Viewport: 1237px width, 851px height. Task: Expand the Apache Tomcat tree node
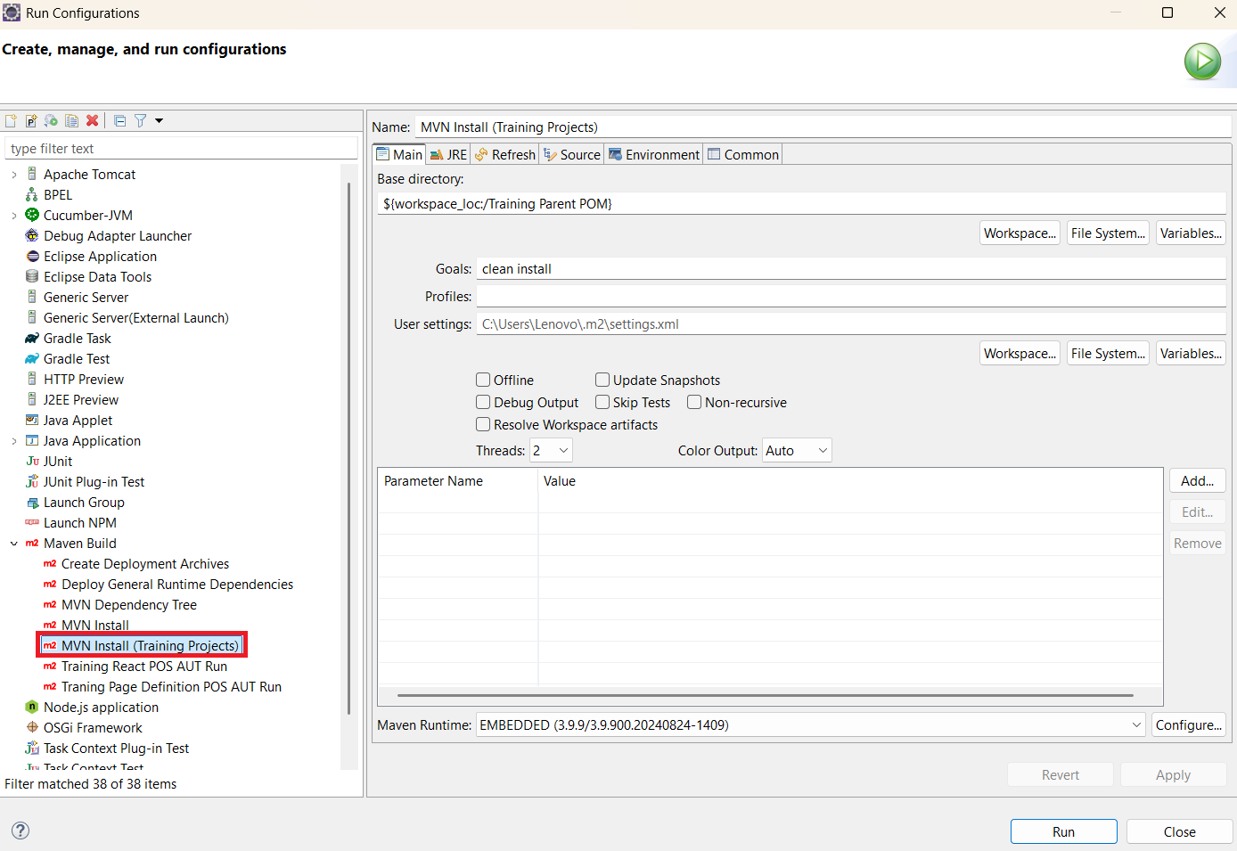coord(13,175)
